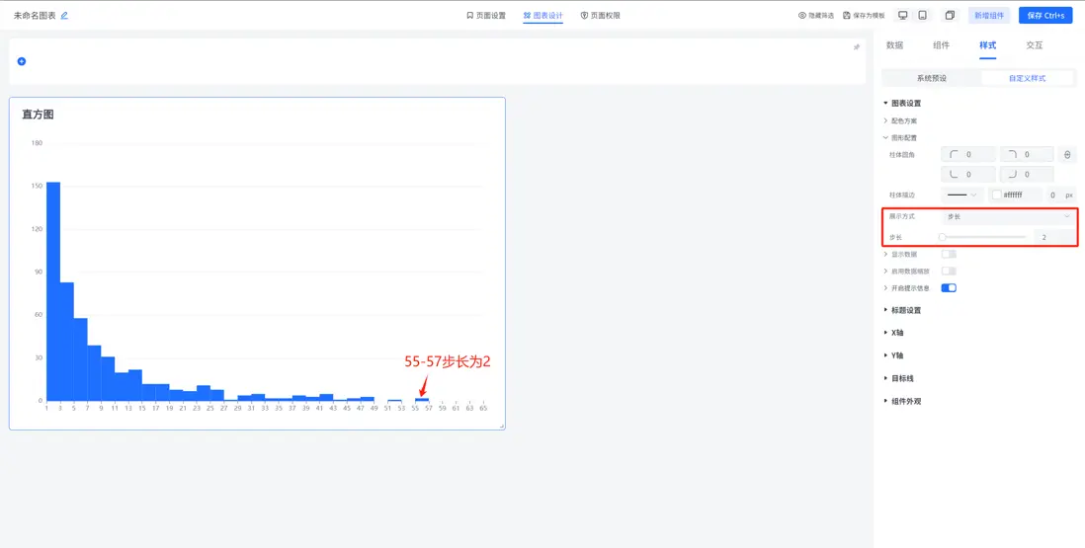Image resolution: width=1085 pixels, height=548 pixels.
Task: Click 隐藏筛选 eye icon
Action: pyautogui.click(x=802, y=16)
